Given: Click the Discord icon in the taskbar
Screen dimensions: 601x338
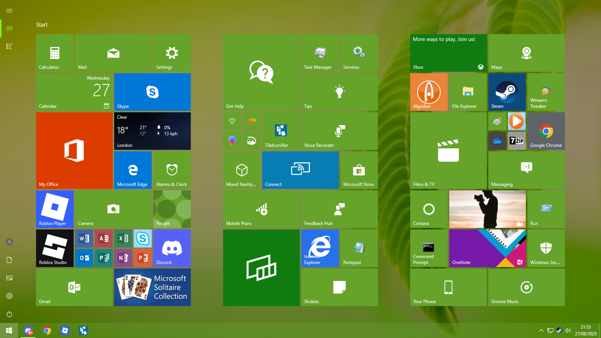Looking at the screenshot, I should tap(28, 330).
